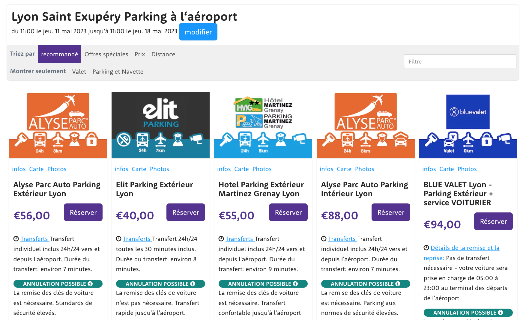Sort parking list by Distance
The height and width of the screenshot is (320, 523).
point(163,54)
